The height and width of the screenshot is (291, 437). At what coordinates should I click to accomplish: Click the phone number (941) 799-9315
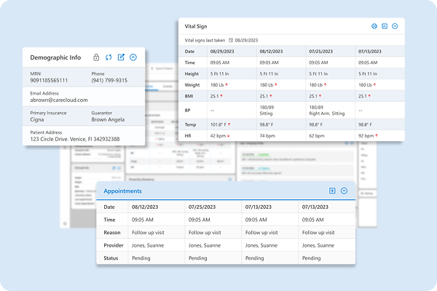coord(109,81)
